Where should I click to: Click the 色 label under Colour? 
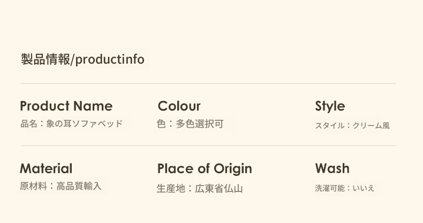(x=161, y=124)
